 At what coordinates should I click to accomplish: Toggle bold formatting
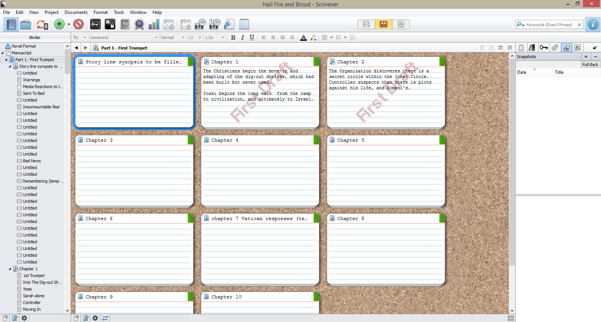tap(233, 37)
